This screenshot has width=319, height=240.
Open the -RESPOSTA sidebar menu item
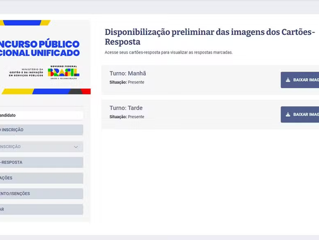coord(42,162)
